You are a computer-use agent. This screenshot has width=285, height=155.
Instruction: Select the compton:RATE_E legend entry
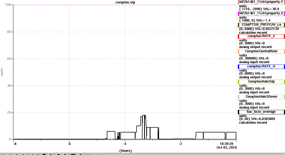(261, 36)
